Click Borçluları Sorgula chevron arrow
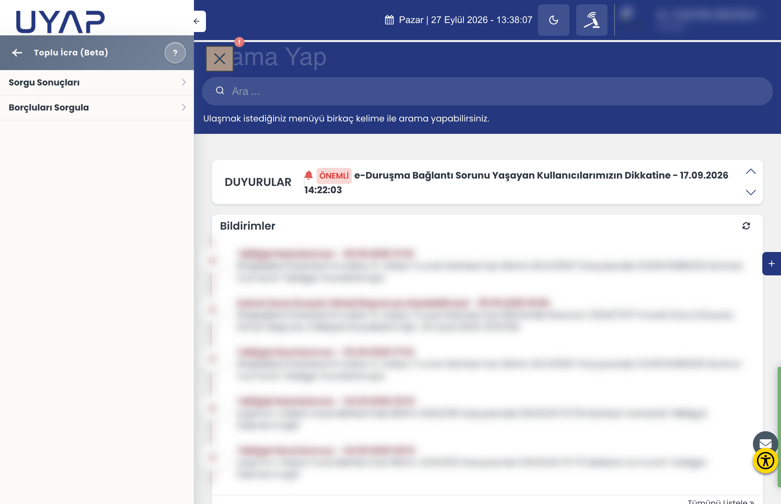This screenshot has height=504, width=781. pos(184,107)
